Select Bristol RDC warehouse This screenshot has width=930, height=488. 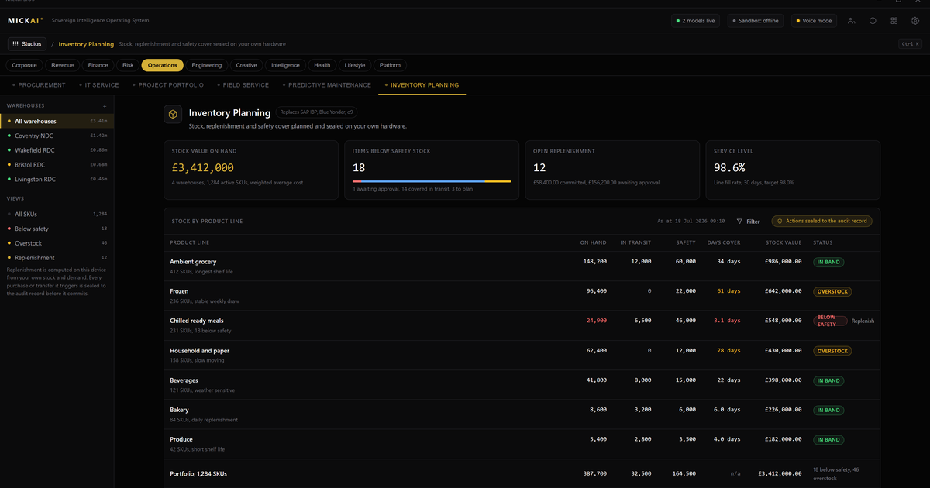[x=57, y=165]
